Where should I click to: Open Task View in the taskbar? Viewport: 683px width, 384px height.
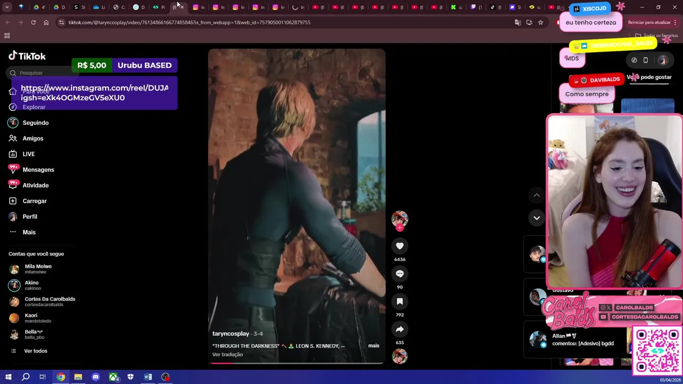(43, 377)
